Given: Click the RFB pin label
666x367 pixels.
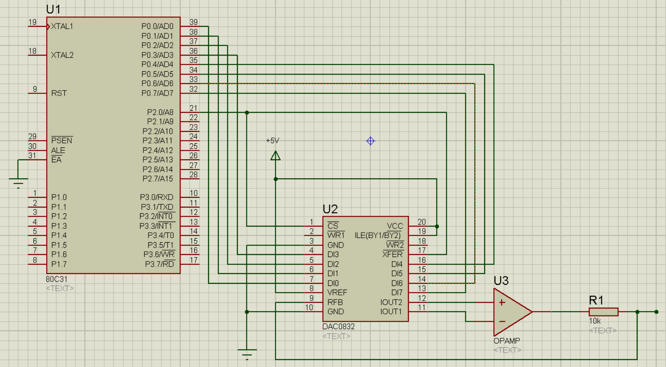Looking at the screenshot, I should (335, 302).
